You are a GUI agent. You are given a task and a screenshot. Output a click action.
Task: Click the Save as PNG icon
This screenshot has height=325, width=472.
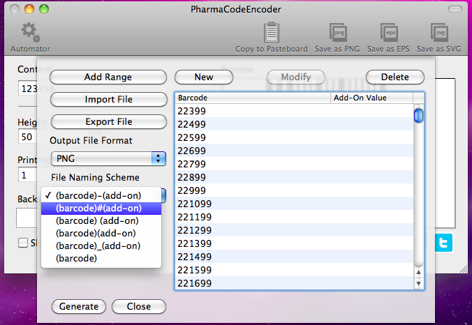(x=338, y=32)
